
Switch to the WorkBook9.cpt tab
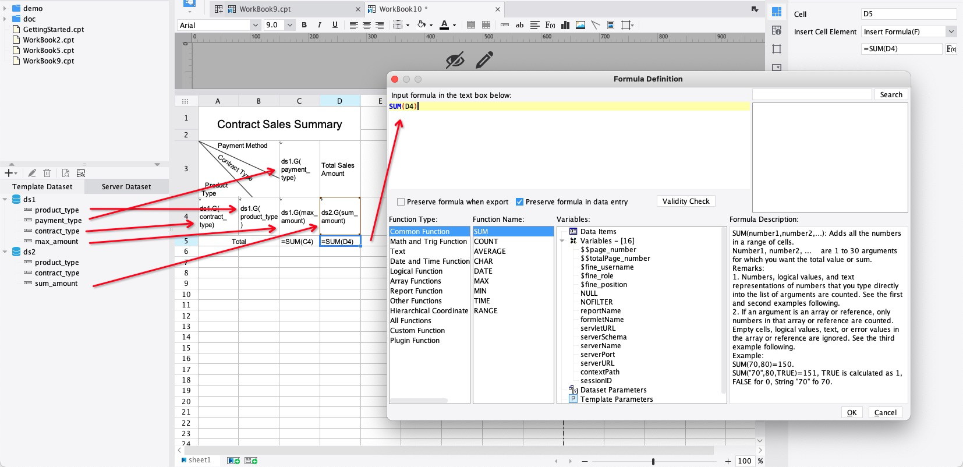pos(265,9)
